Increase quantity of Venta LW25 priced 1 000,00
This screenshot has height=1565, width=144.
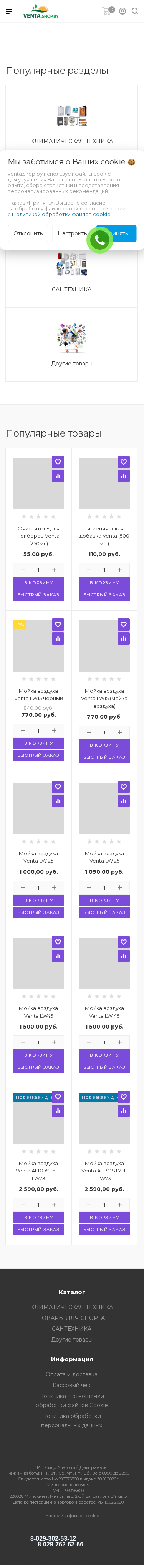[54, 888]
